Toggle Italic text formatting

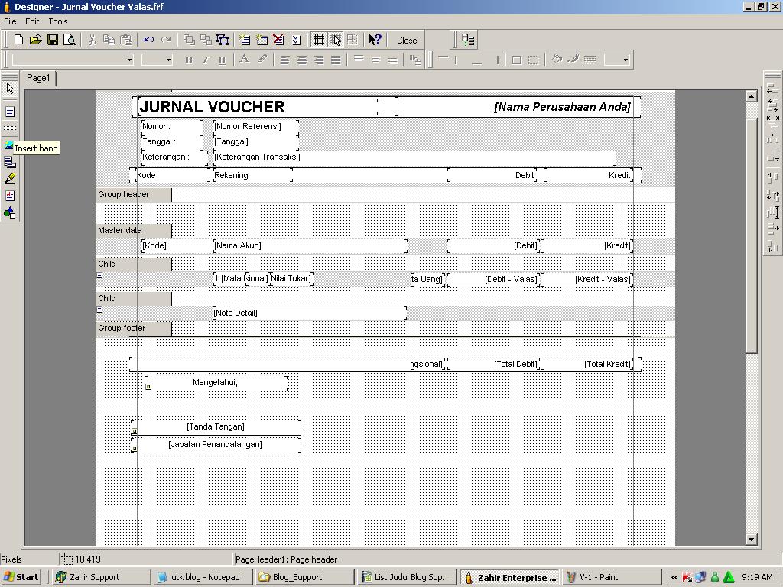tap(205, 60)
